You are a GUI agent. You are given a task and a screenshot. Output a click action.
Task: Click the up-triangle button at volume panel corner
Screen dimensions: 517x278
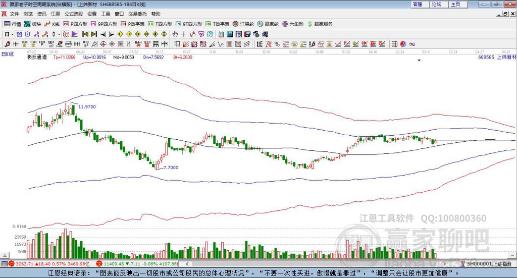pos(5,255)
